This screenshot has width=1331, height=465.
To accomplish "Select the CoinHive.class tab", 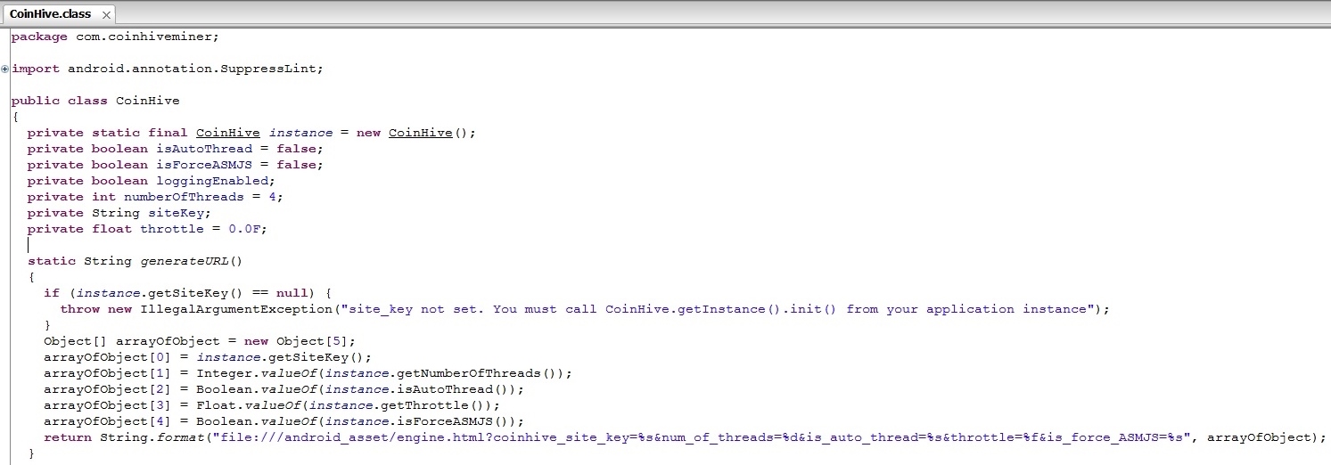I will (x=50, y=14).
